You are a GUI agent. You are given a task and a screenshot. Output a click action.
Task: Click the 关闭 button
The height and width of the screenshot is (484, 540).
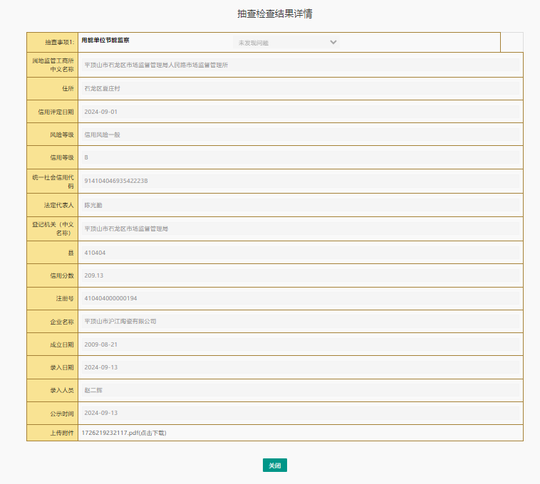tap(274, 465)
